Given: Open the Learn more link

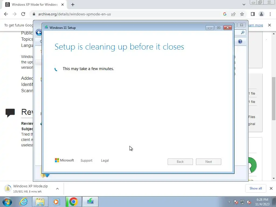Looking at the screenshot, I should (256, 25).
